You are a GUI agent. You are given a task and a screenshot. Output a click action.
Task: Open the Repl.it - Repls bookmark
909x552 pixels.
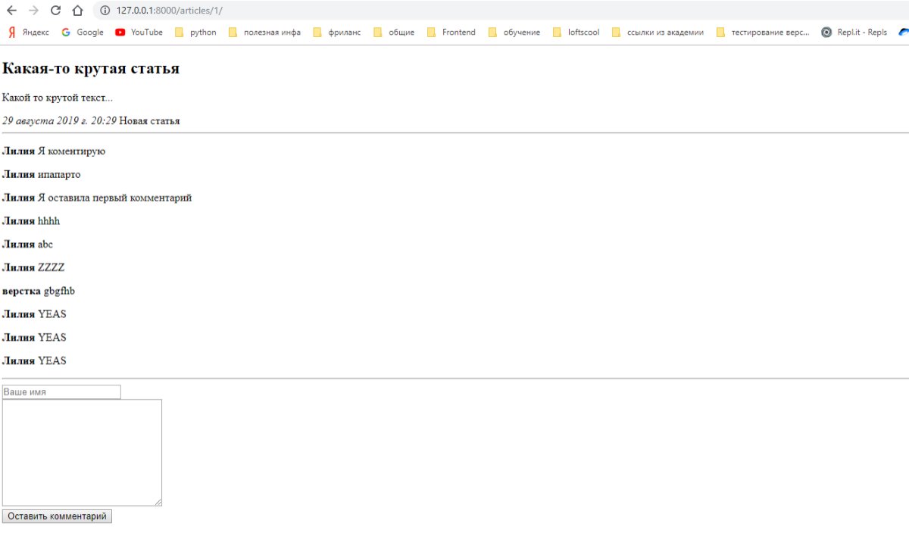[854, 33]
